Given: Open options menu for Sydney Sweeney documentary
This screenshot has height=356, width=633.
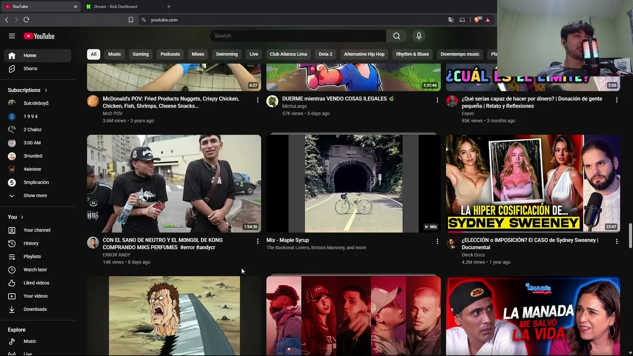Looking at the screenshot, I should click(617, 241).
